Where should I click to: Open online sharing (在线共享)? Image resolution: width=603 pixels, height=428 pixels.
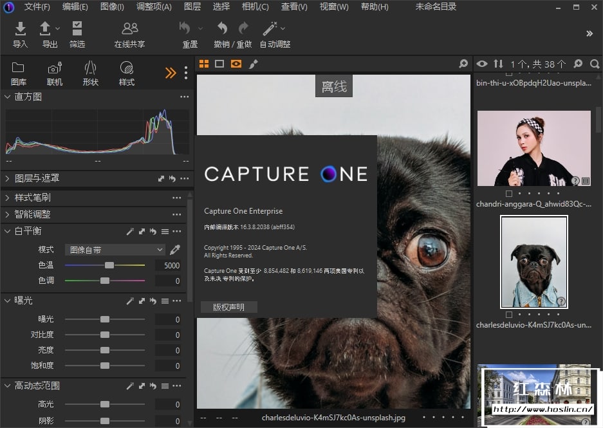coord(129,29)
